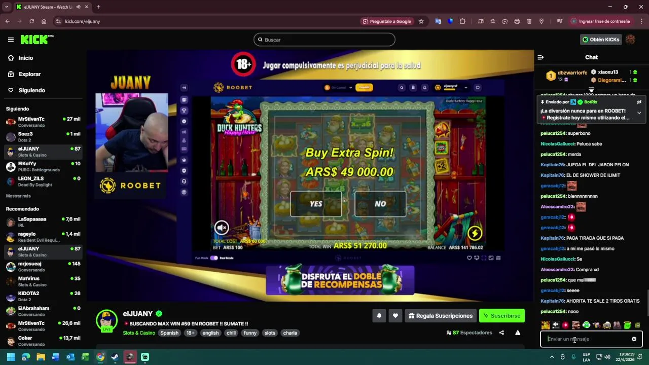This screenshot has width=649, height=365.
Task: Unmute the Duck Hunters game sound
Action: tap(222, 228)
